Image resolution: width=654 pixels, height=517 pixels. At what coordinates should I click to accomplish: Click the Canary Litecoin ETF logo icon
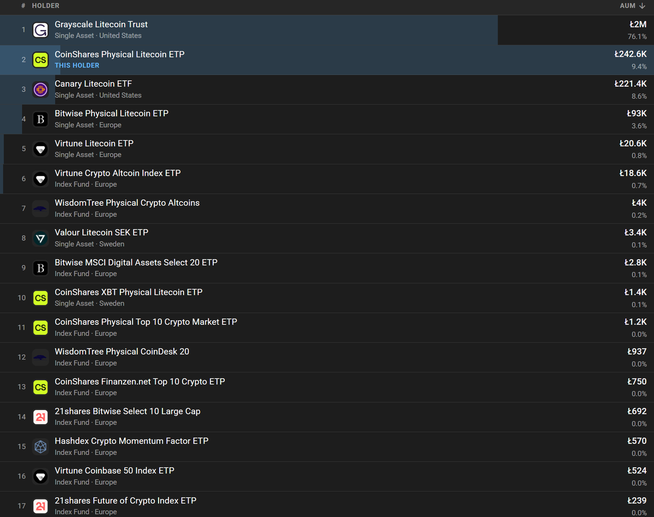(40, 89)
